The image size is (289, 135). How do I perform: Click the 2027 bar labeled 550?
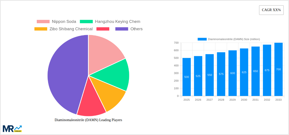coord(210,75)
